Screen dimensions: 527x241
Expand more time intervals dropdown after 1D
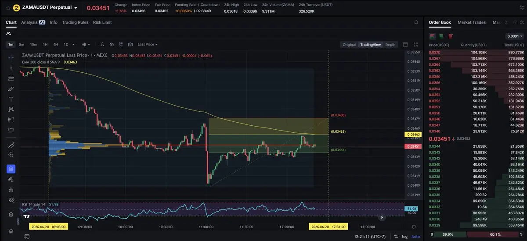[x=73, y=44]
